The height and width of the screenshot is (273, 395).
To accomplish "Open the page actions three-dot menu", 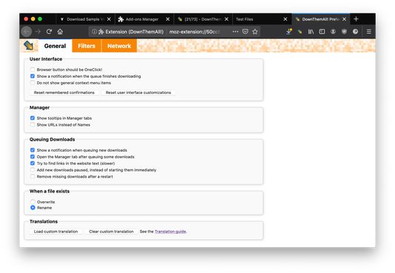I will click(235, 32).
